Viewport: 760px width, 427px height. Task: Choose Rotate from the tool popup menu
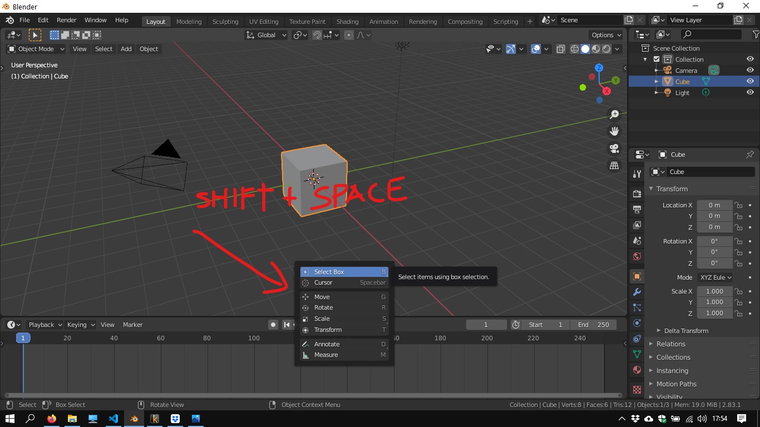(323, 307)
